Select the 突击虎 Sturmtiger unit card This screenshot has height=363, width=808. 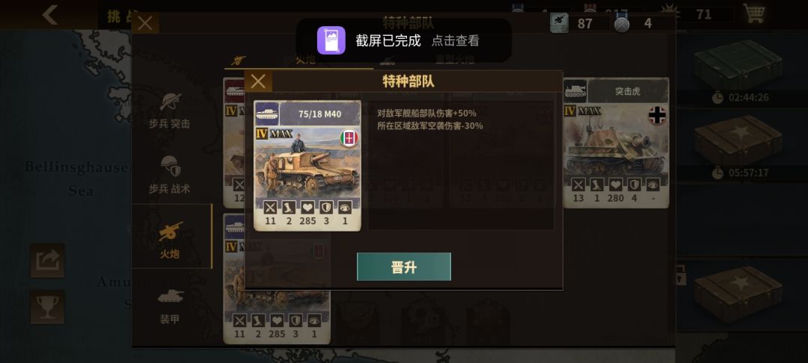click(x=616, y=143)
